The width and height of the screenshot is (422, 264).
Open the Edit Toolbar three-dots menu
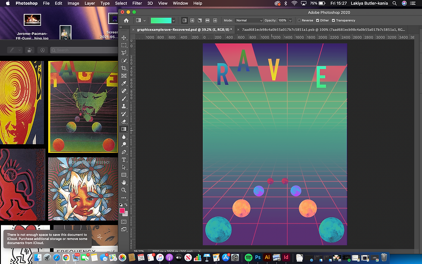124,198
